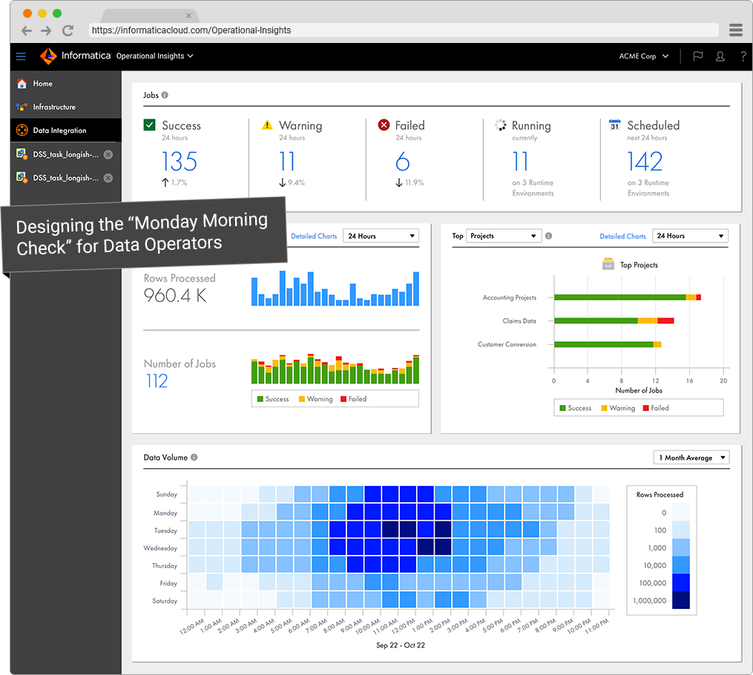
Task: Click the Failed legend swatch under Top Projects
Action: [x=646, y=408]
